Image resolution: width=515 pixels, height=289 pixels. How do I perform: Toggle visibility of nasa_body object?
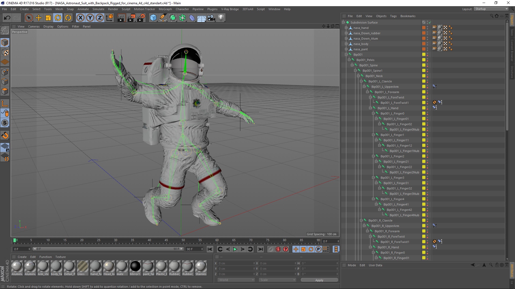coord(428,43)
